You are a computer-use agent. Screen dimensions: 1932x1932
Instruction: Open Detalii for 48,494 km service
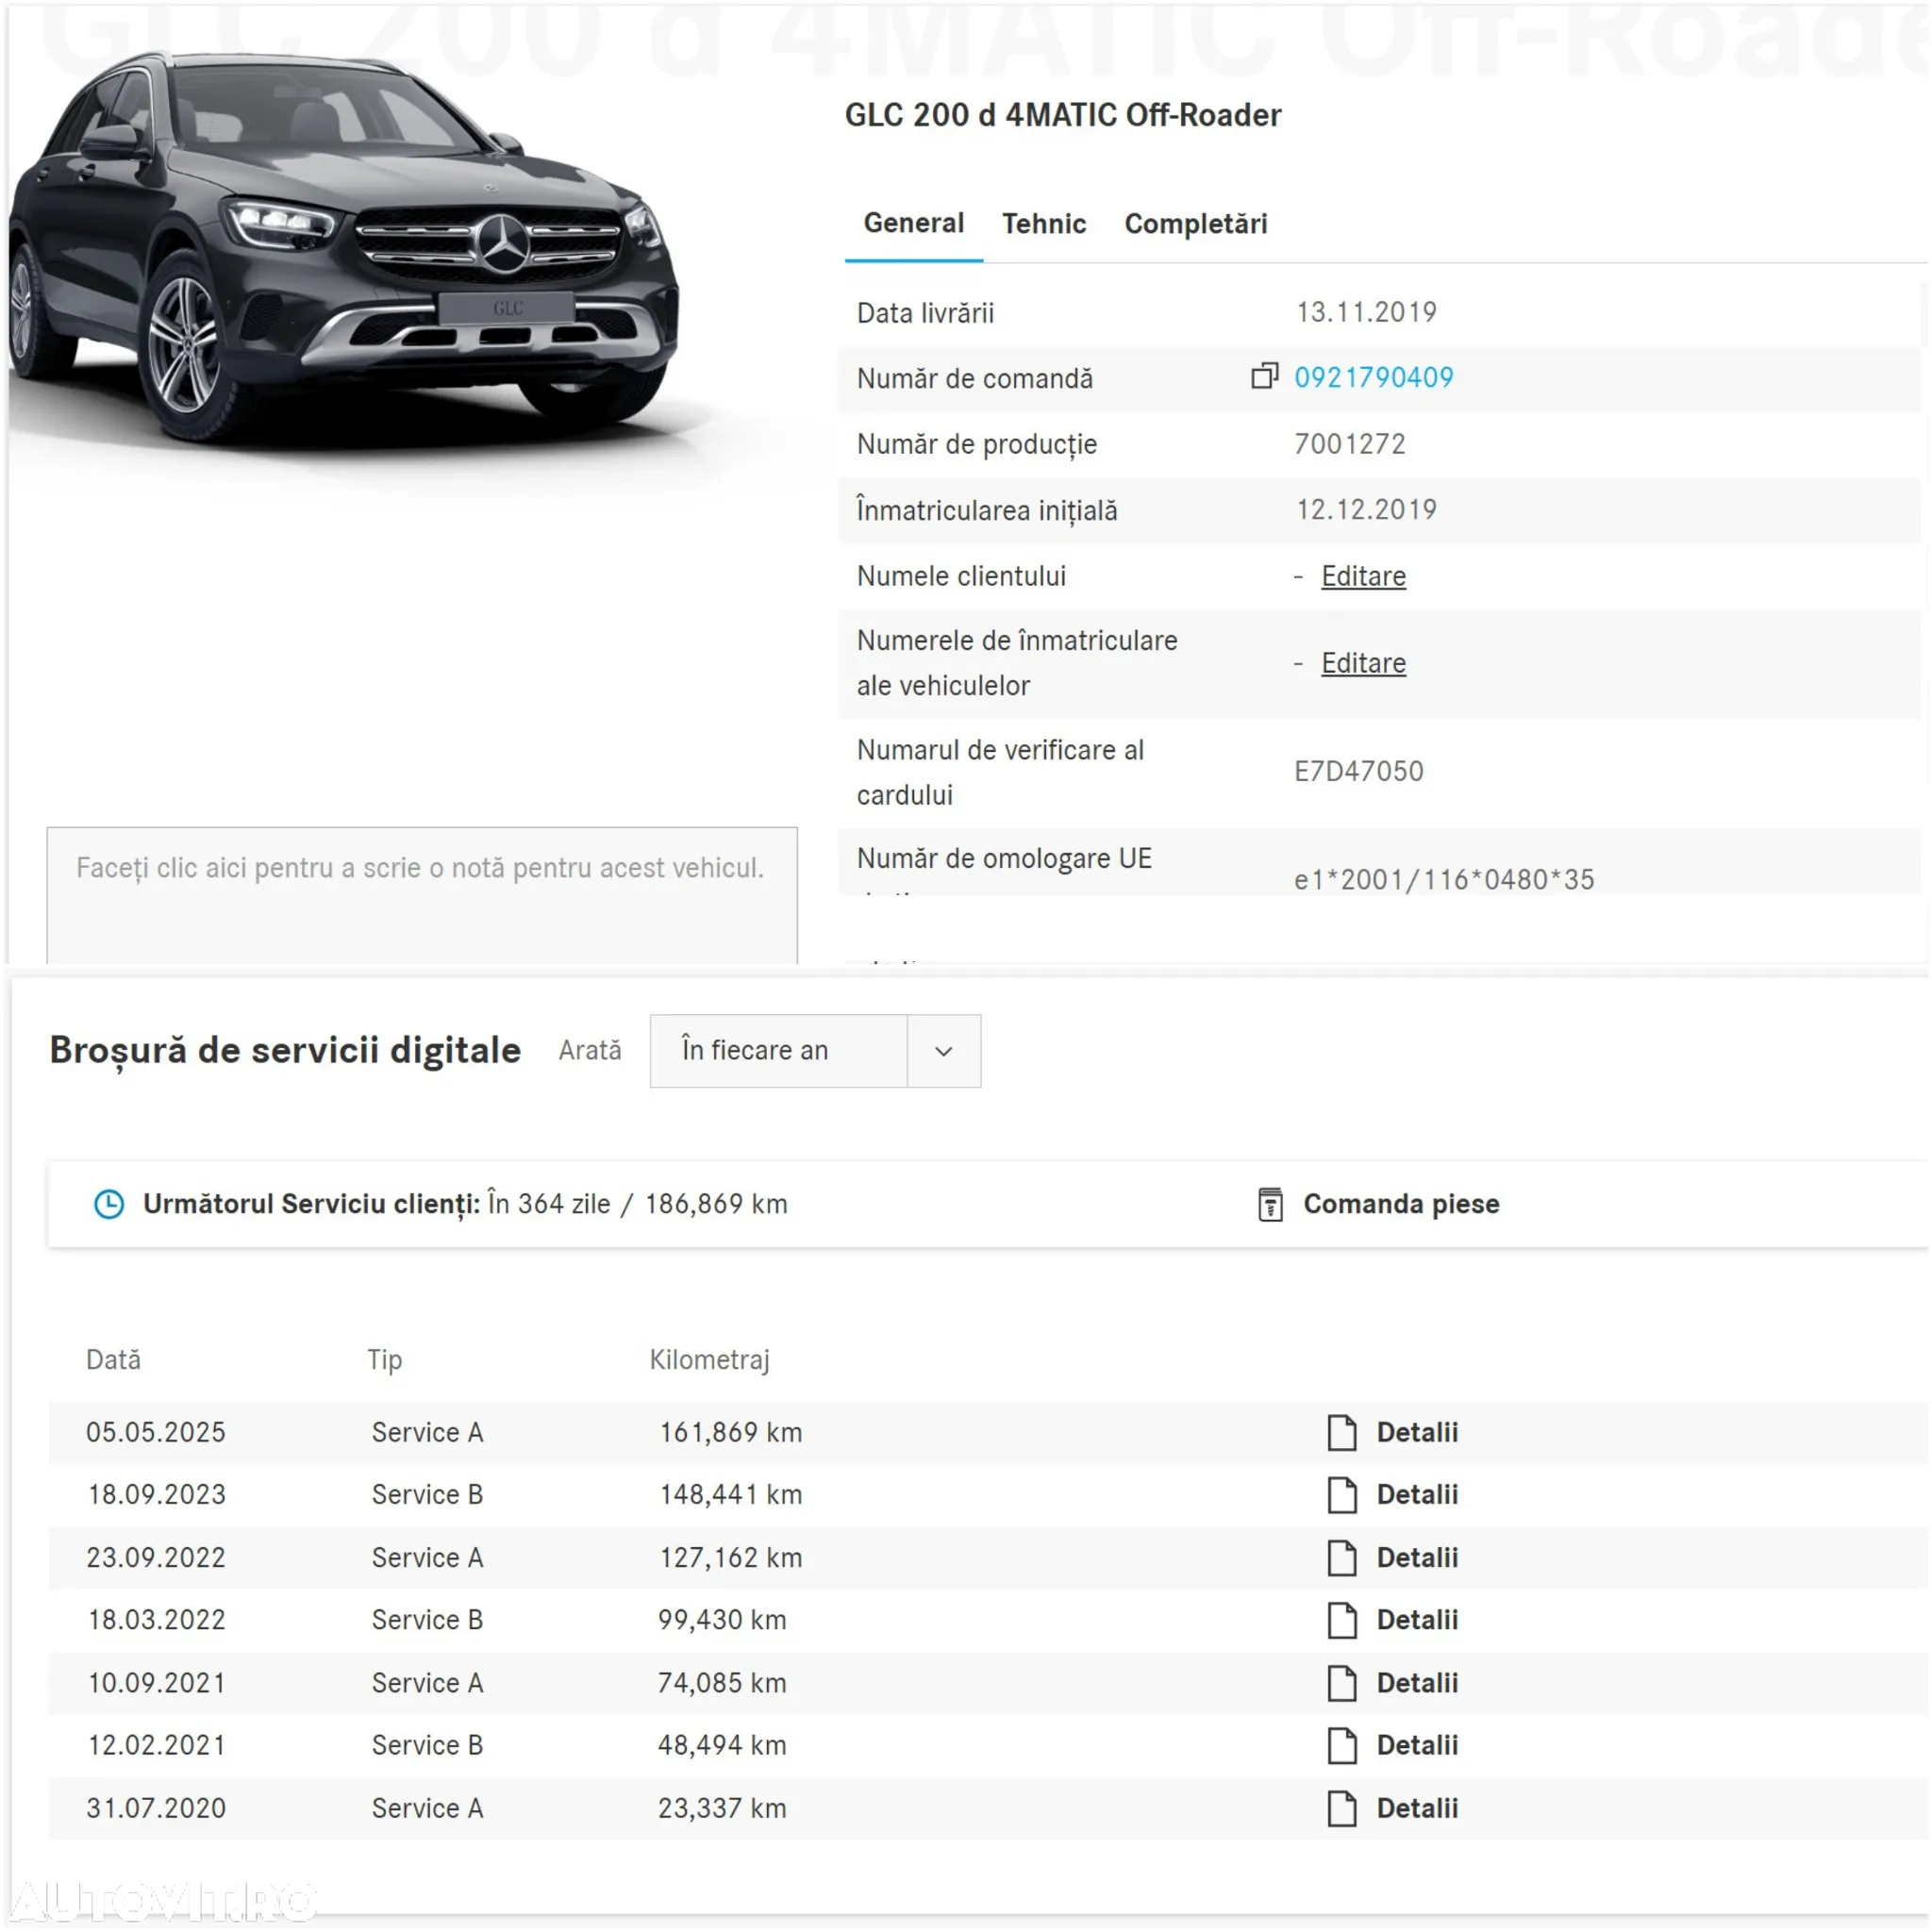(x=1417, y=1745)
